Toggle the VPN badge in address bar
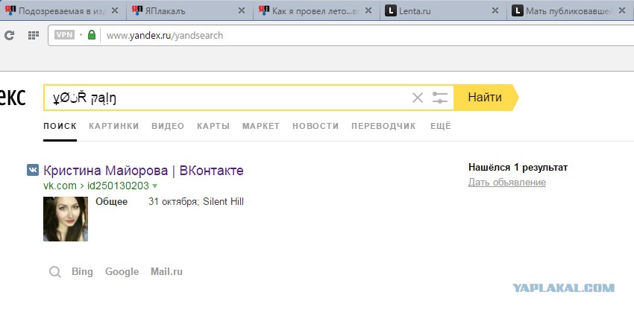 (65, 35)
